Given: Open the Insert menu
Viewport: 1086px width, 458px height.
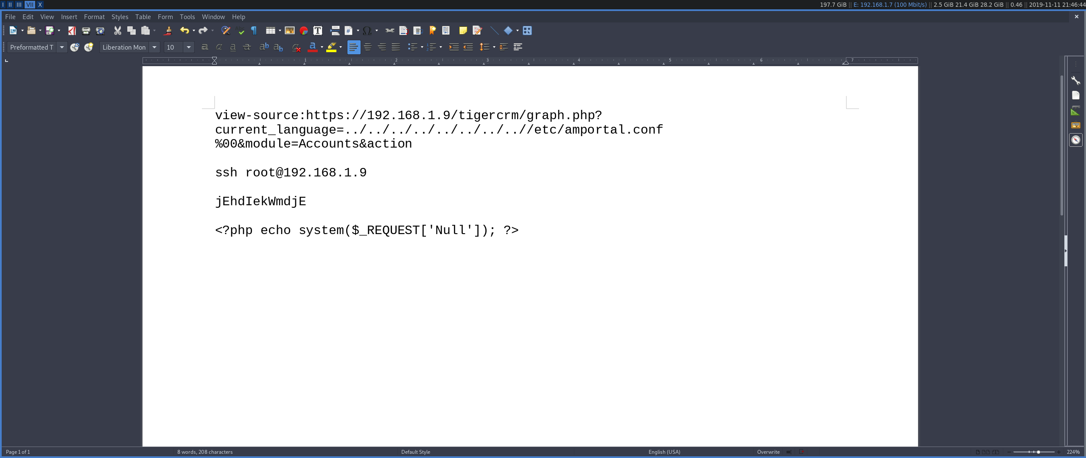Looking at the screenshot, I should pos(69,17).
